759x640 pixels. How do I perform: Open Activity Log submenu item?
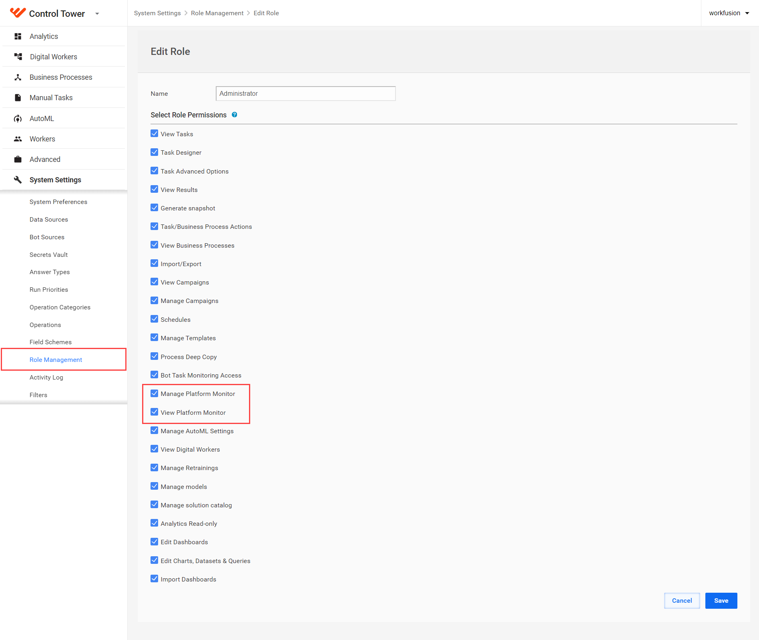click(x=46, y=378)
